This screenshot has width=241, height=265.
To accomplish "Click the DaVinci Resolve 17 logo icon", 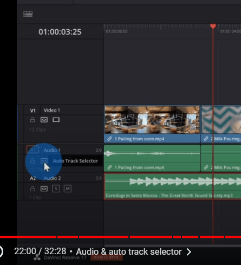I will (x=37, y=257).
